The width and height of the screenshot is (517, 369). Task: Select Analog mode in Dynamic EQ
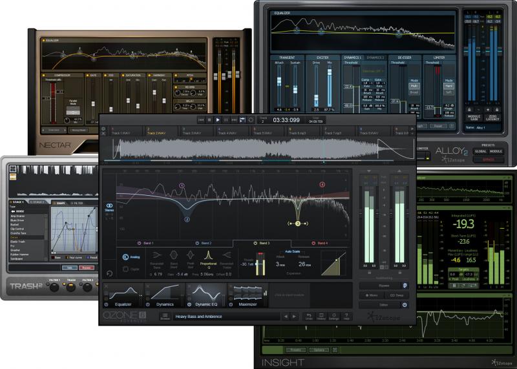131,257
